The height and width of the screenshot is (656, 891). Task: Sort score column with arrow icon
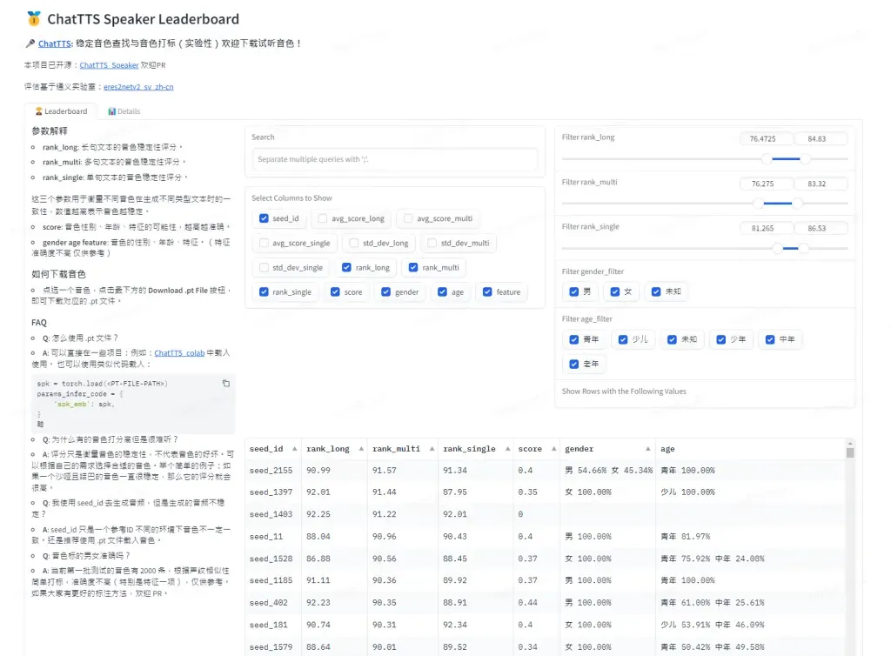pyautogui.click(x=553, y=449)
